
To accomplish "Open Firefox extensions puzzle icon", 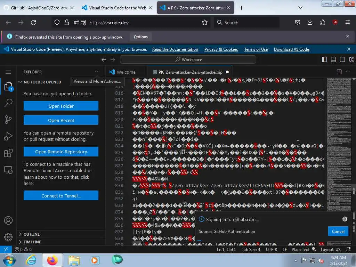I will click(x=323, y=23).
